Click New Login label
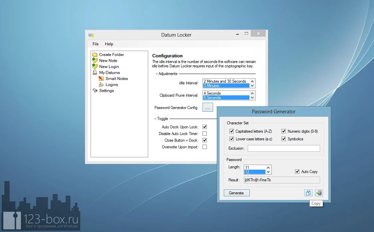The image size is (374, 232). pos(109,67)
